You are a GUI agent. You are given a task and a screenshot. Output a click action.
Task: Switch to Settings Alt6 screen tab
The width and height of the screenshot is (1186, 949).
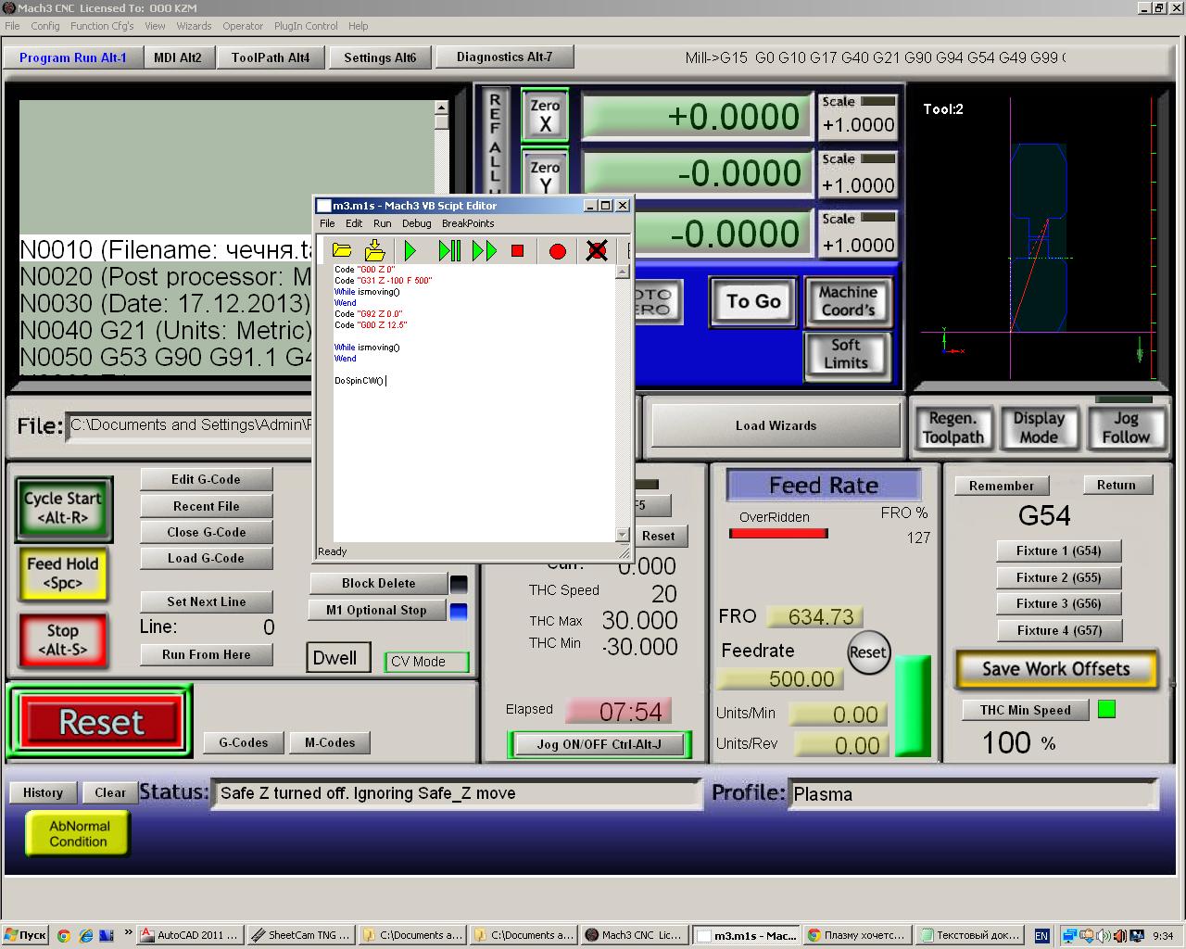point(380,57)
